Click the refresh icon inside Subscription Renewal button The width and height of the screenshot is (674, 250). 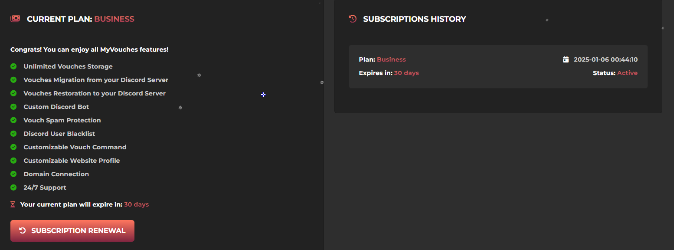point(23,231)
